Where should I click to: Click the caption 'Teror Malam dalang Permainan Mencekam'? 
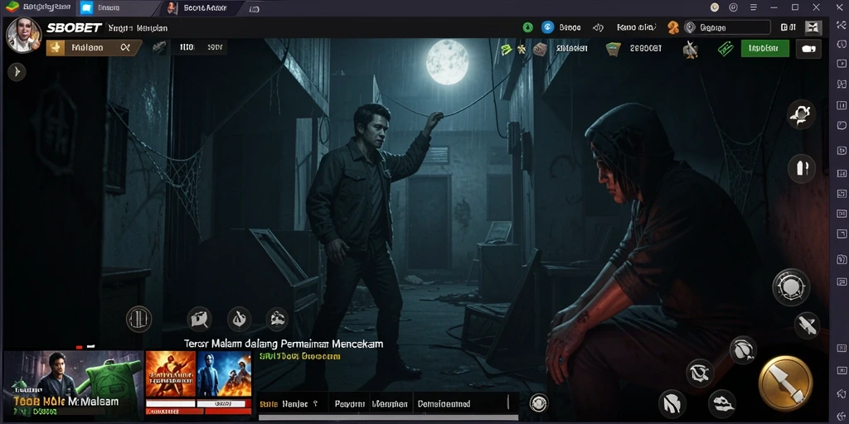284,344
